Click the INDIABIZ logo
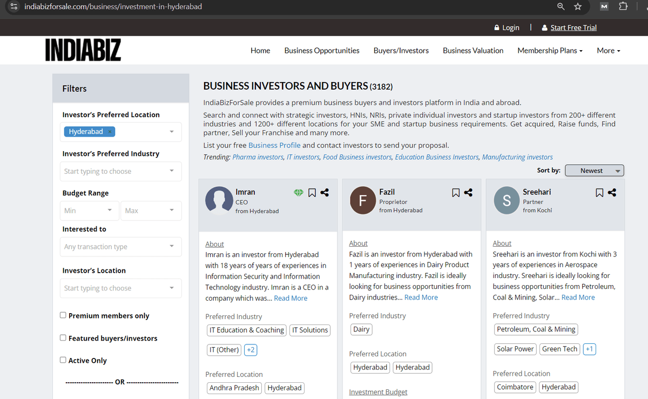This screenshot has height=399, width=648. click(x=83, y=50)
